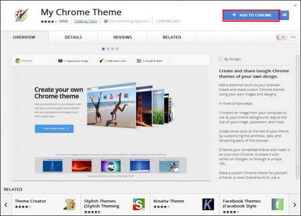The image size is (301, 216).
Task: Switch to the Overview tab
Action: [x=24, y=37]
